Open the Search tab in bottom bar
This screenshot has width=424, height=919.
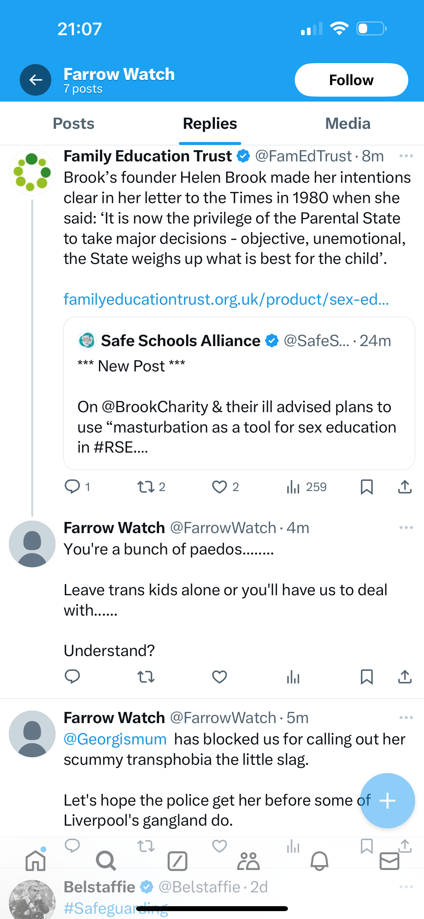click(106, 861)
